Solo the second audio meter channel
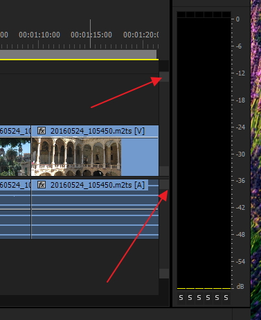This screenshot has height=320, width=261. (190, 298)
